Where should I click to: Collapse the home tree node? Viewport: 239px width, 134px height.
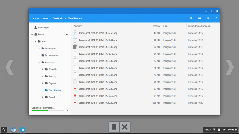tap(32, 35)
